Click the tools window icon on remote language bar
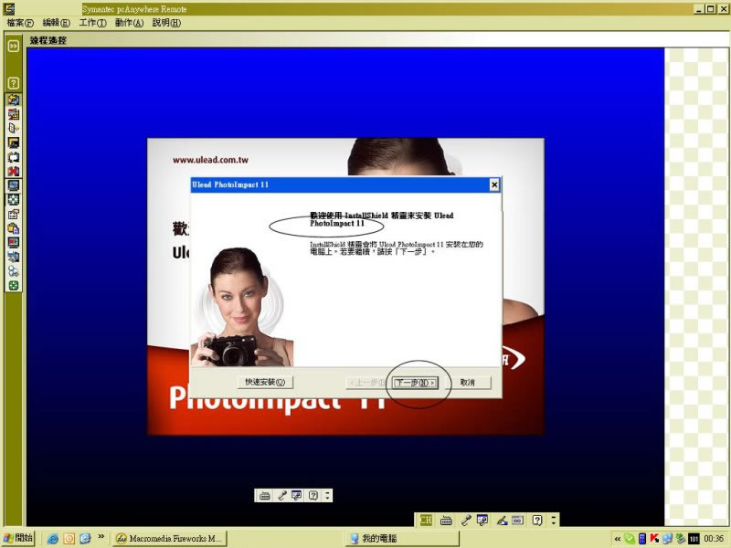Image resolution: width=731 pixels, height=548 pixels. [296, 495]
